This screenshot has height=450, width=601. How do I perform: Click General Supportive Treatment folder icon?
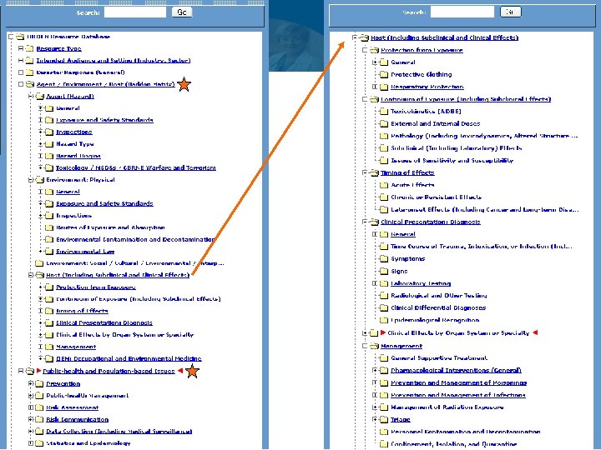[384, 358]
